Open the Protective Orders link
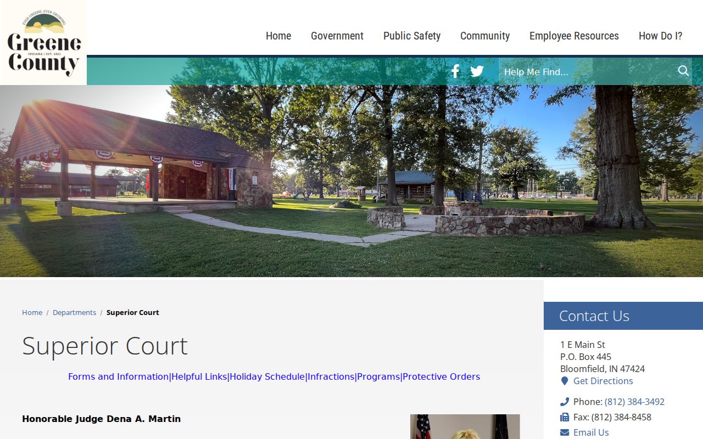This screenshot has height=439, width=703. click(442, 376)
